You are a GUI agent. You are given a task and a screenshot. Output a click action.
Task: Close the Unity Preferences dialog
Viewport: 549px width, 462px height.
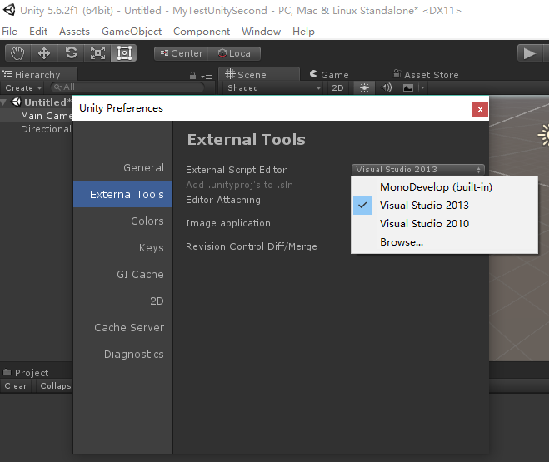480,110
